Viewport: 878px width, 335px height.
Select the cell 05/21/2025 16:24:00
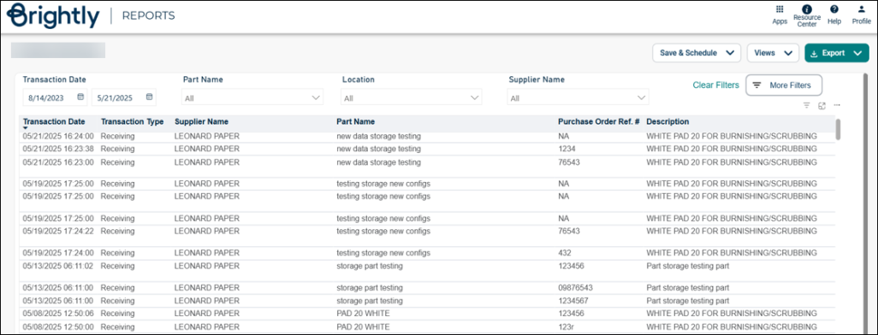pos(58,136)
